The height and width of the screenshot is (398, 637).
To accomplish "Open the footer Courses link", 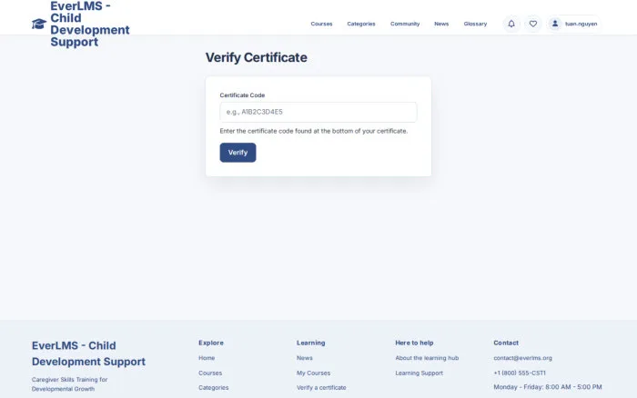I will pyautogui.click(x=210, y=373).
